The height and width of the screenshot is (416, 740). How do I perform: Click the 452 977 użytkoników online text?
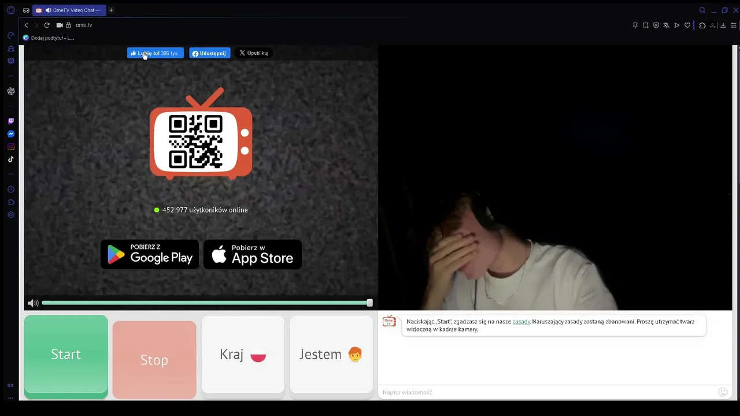pyautogui.click(x=205, y=210)
